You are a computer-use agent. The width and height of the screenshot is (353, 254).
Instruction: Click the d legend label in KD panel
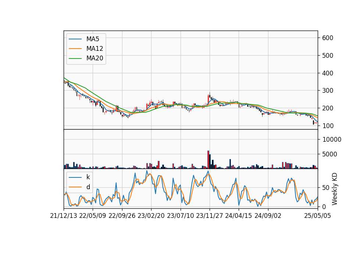(88, 187)
